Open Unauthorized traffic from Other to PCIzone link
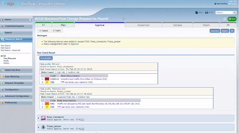The width and height of the screenshot is (239, 133). tap(81, 79)
